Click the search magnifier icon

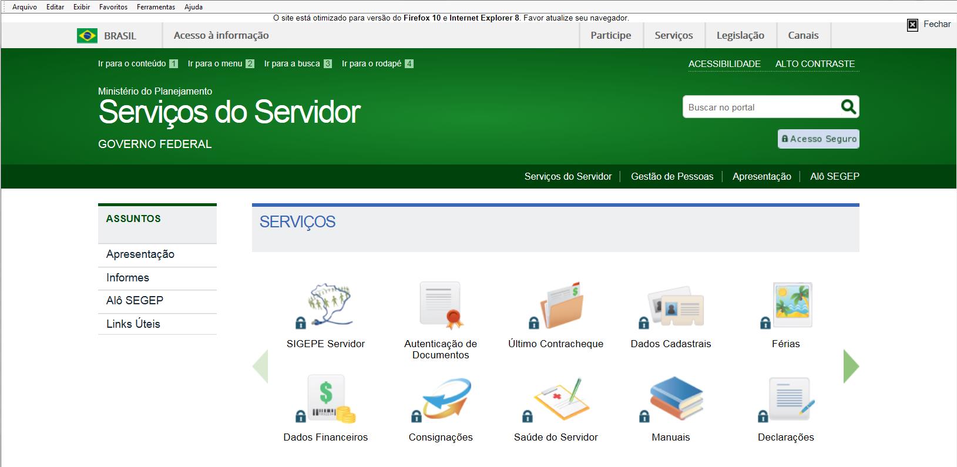coord(848,107)
